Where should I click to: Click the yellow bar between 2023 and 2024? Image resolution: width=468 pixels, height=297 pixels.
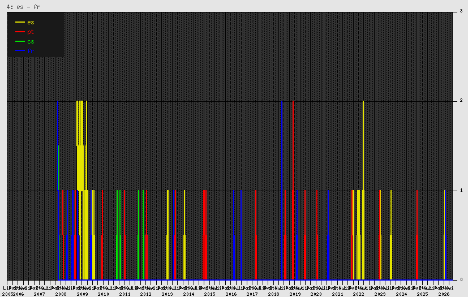[391, 235]
